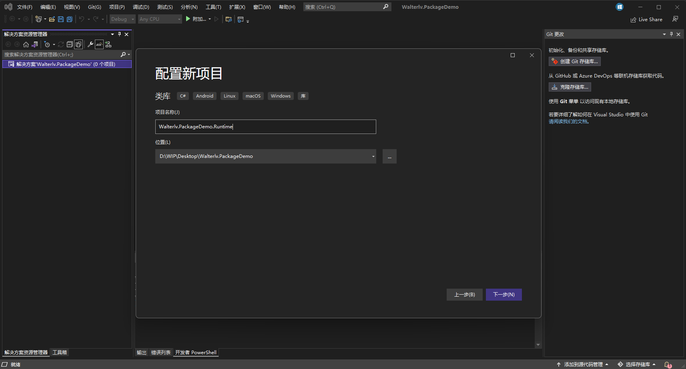686x369 pixels.
Task: Click the search icon in the Ctrl+Q box
Action: pyautogui.click(x=385, y=7)
